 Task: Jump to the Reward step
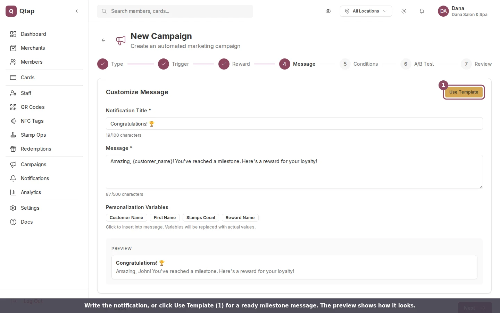234,64
